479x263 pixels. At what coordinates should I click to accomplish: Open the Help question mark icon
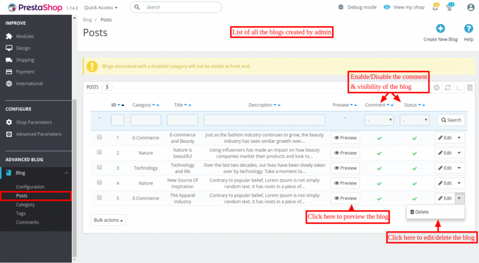pos(468,28)
